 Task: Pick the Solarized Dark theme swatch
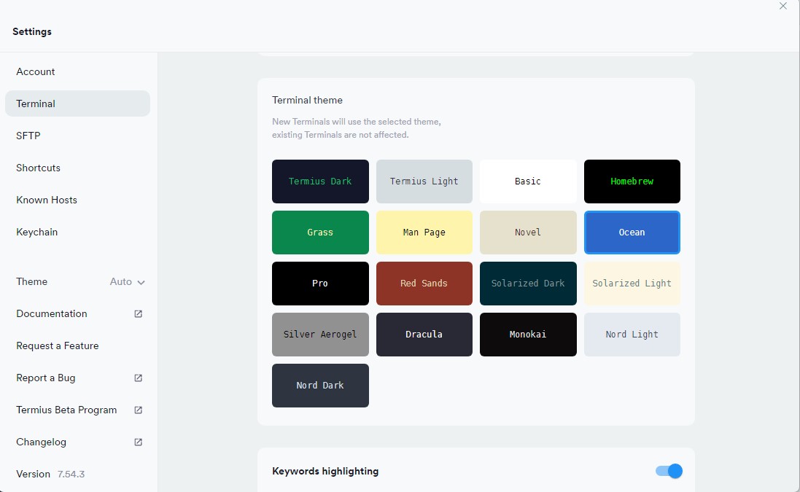[528, 284]
